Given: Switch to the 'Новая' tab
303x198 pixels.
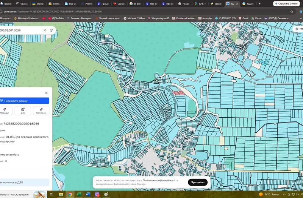Looking at the screenshot, I should [184, 4].
